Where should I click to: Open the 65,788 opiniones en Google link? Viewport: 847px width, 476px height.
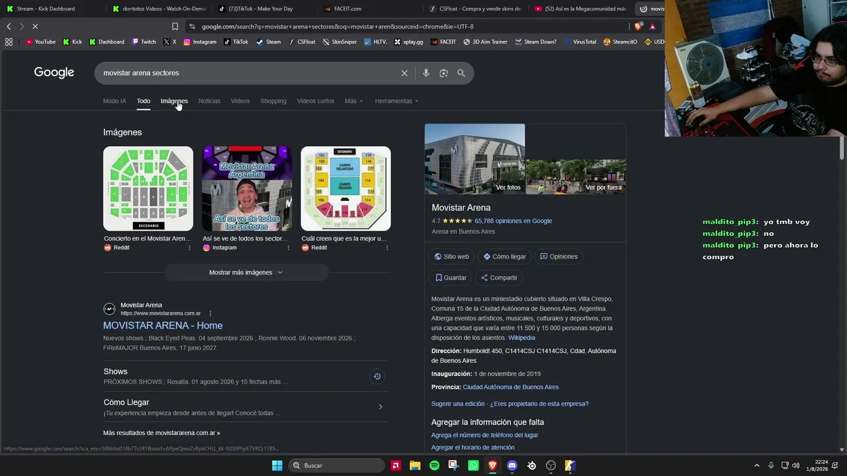pyautogui.click(x=513, y=221)
